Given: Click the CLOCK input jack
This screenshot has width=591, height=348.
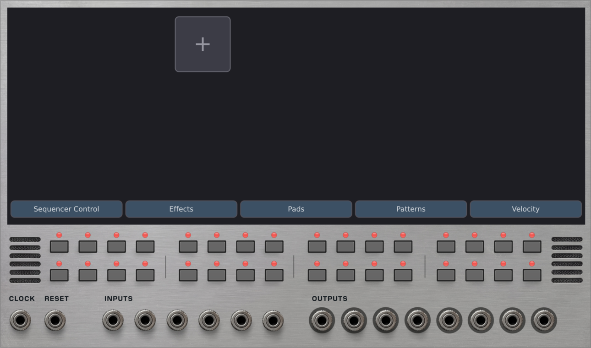Looking at the screenshot, I should 19,321.
